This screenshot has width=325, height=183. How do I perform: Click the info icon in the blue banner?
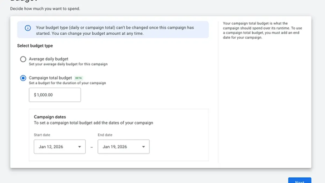(x=28, y=28)
